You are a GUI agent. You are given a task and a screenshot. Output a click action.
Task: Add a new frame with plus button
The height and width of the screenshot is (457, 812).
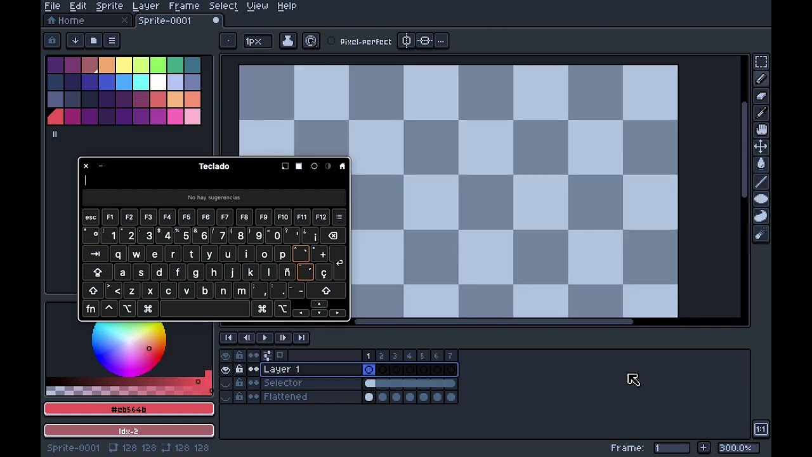coord(704,447)
